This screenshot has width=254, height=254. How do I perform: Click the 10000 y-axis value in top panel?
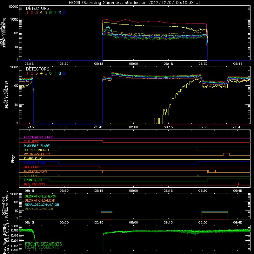(13, 7)
